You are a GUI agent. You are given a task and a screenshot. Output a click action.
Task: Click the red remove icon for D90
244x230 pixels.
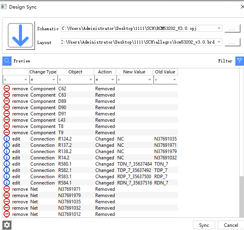point(7,107)
